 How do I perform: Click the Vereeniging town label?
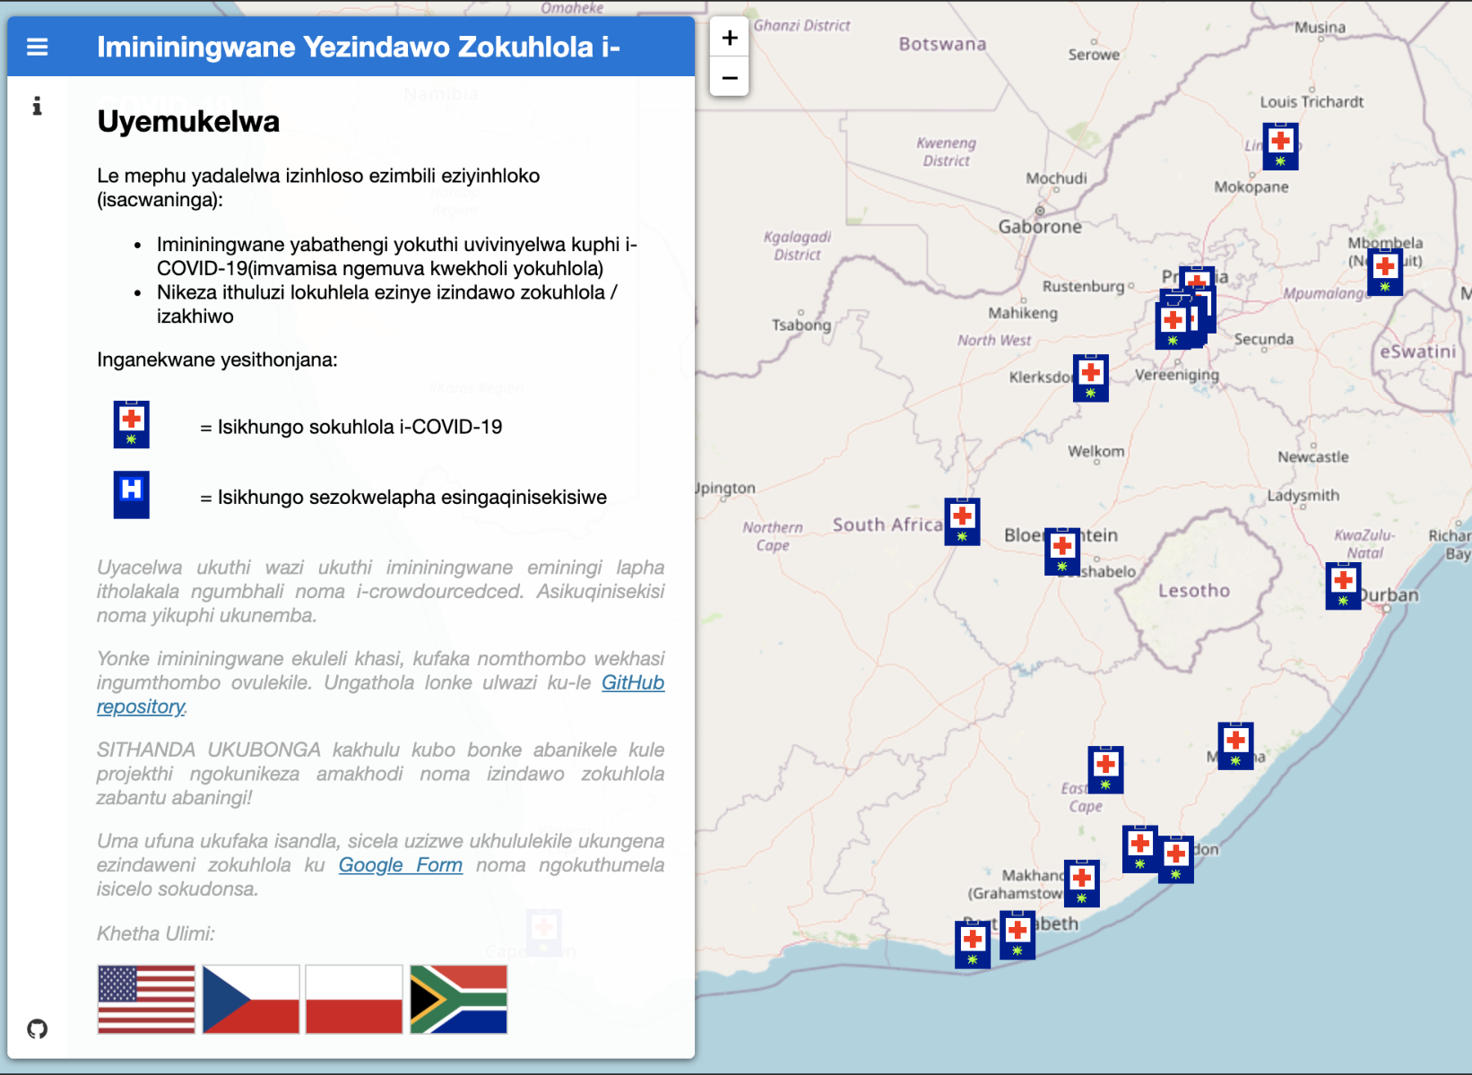tap(1177, 375)
